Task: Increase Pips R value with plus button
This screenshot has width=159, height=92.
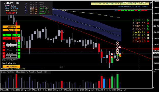Action: pyautogui.click(x=19, y=47)
